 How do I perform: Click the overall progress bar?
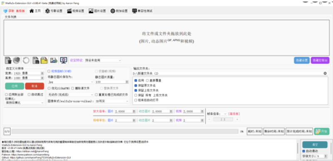125,132
